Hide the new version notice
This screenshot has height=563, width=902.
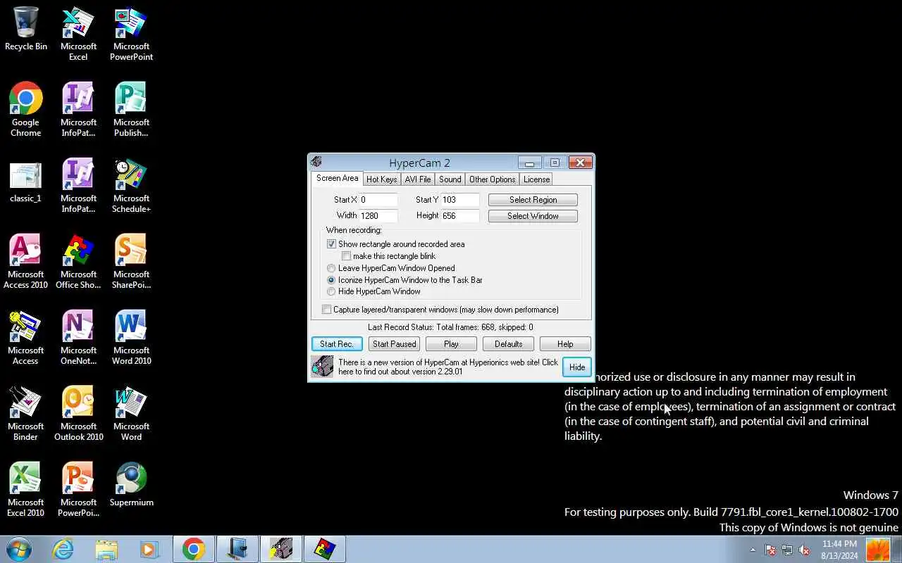(x=577, y=367)
